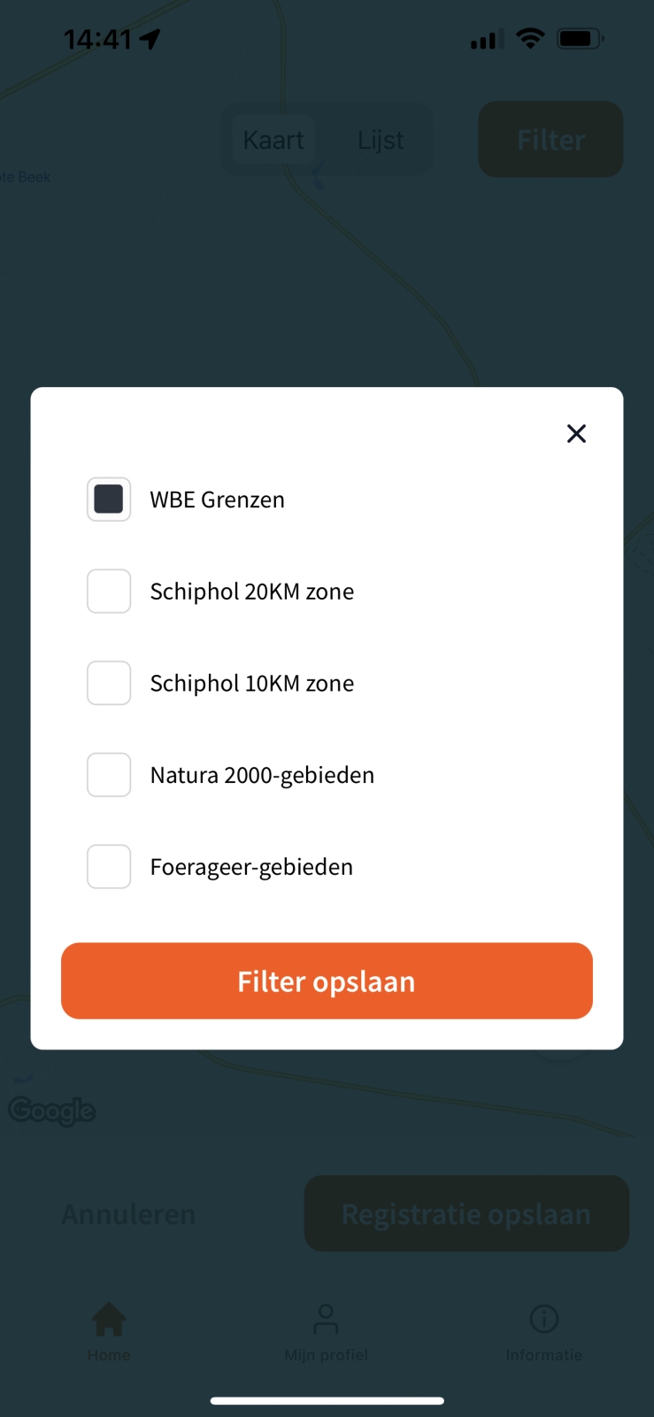Switch to the Kaart tab
Screen dimensions: 654x1417
pos(273,140)
